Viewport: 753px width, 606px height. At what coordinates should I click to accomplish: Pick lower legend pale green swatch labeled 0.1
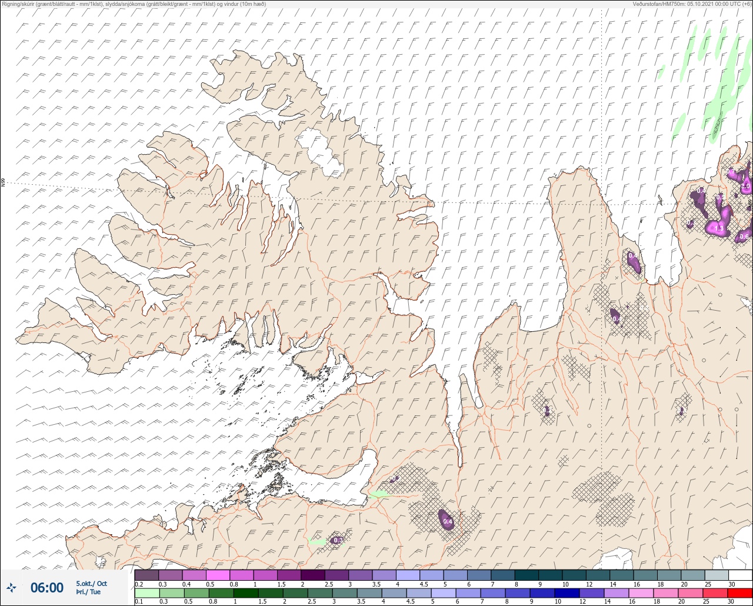click(x=146, y=593)
